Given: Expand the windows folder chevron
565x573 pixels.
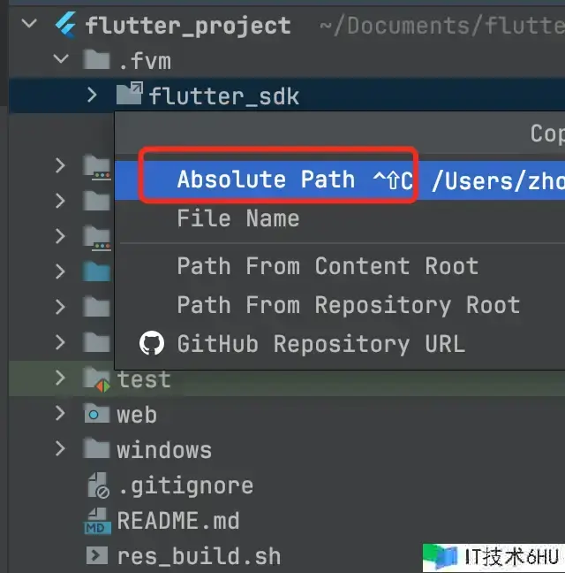Looking at the screenshot, I should 60,448.
